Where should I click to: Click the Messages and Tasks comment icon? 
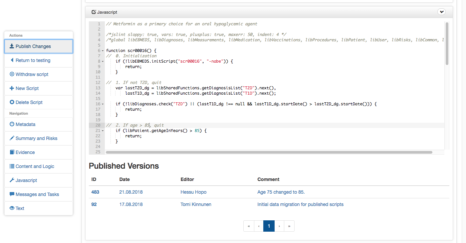coord(12,194)
